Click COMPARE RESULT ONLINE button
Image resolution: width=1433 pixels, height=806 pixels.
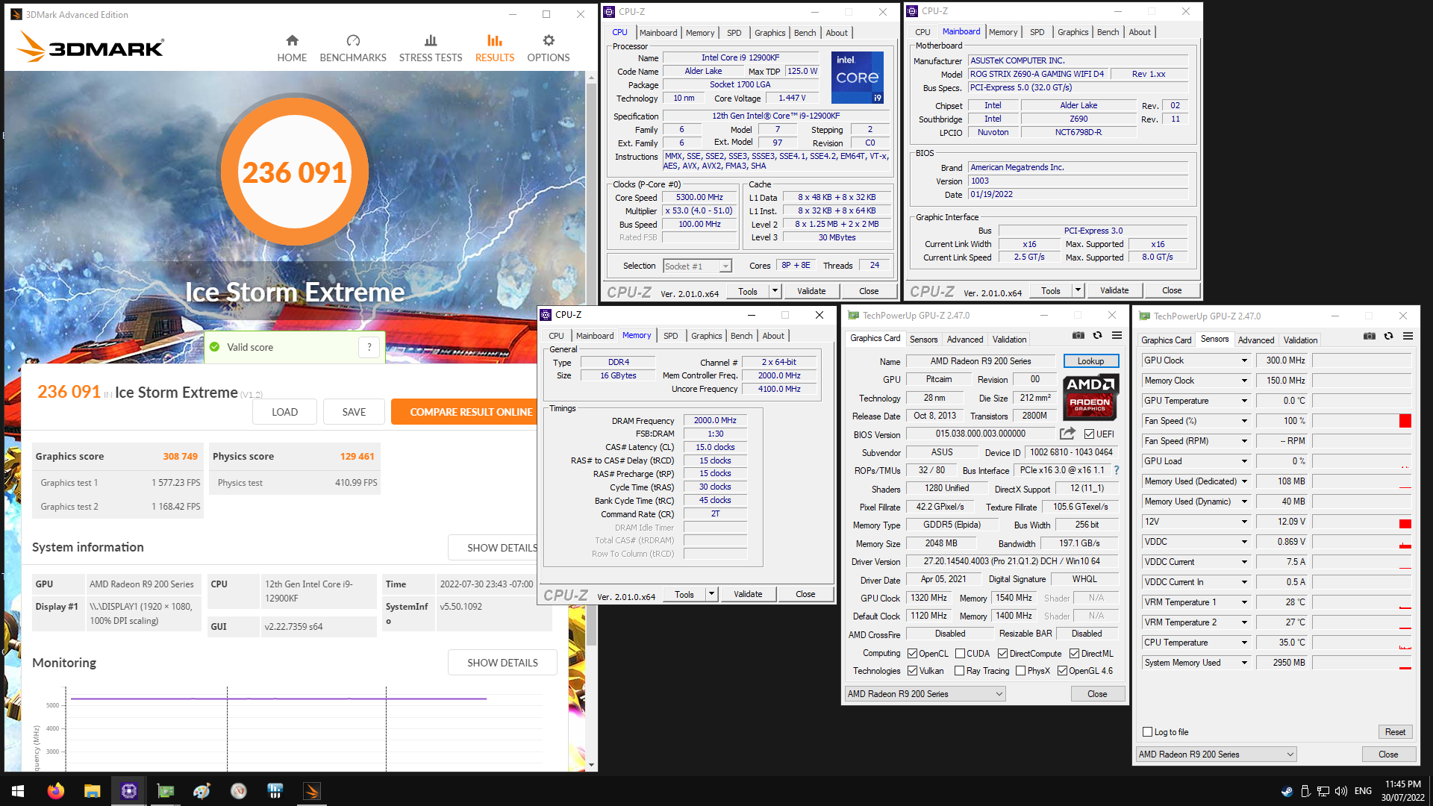pos(463,412)
